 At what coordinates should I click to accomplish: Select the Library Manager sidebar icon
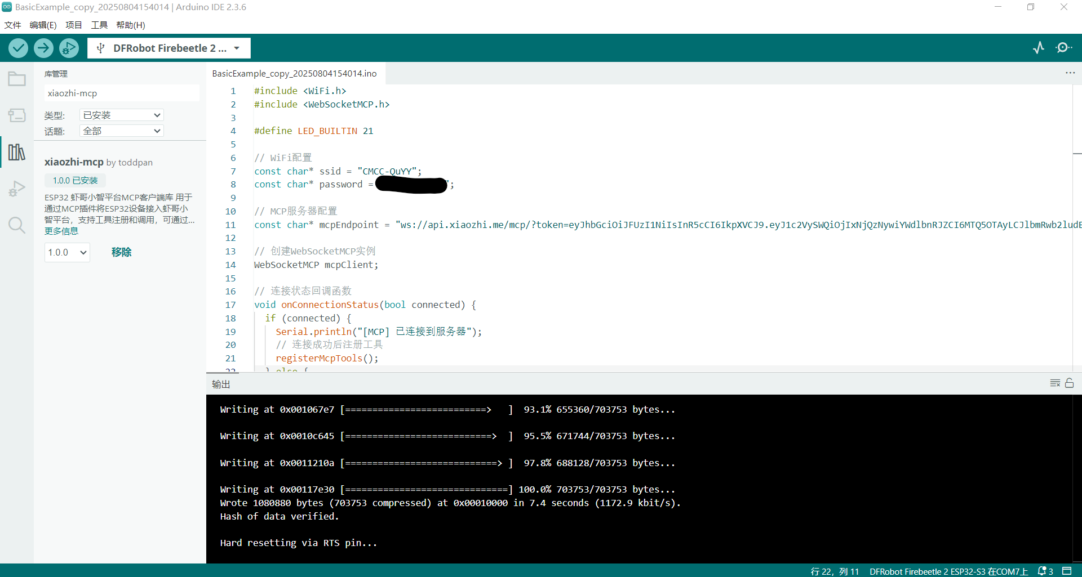(17, 152)
